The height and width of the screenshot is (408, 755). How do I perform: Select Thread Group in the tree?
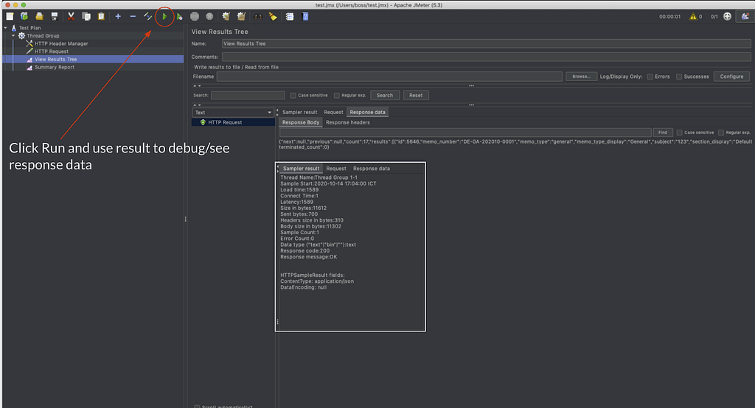click(x=43, y=35)
